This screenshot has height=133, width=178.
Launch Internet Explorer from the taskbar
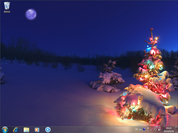click(16, 130)
